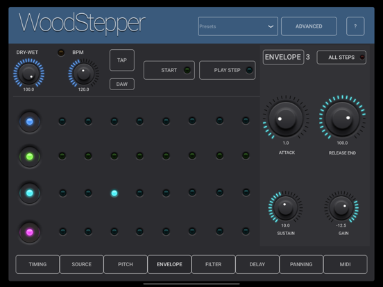The image size is (383, 287).
Task: Toggle the START button
Action: (169, 70)
